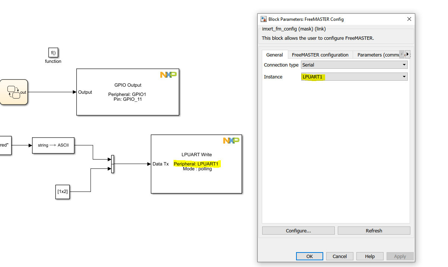Select the [1x2] constant block
448x267 pixels.
(x=62, y=192)
